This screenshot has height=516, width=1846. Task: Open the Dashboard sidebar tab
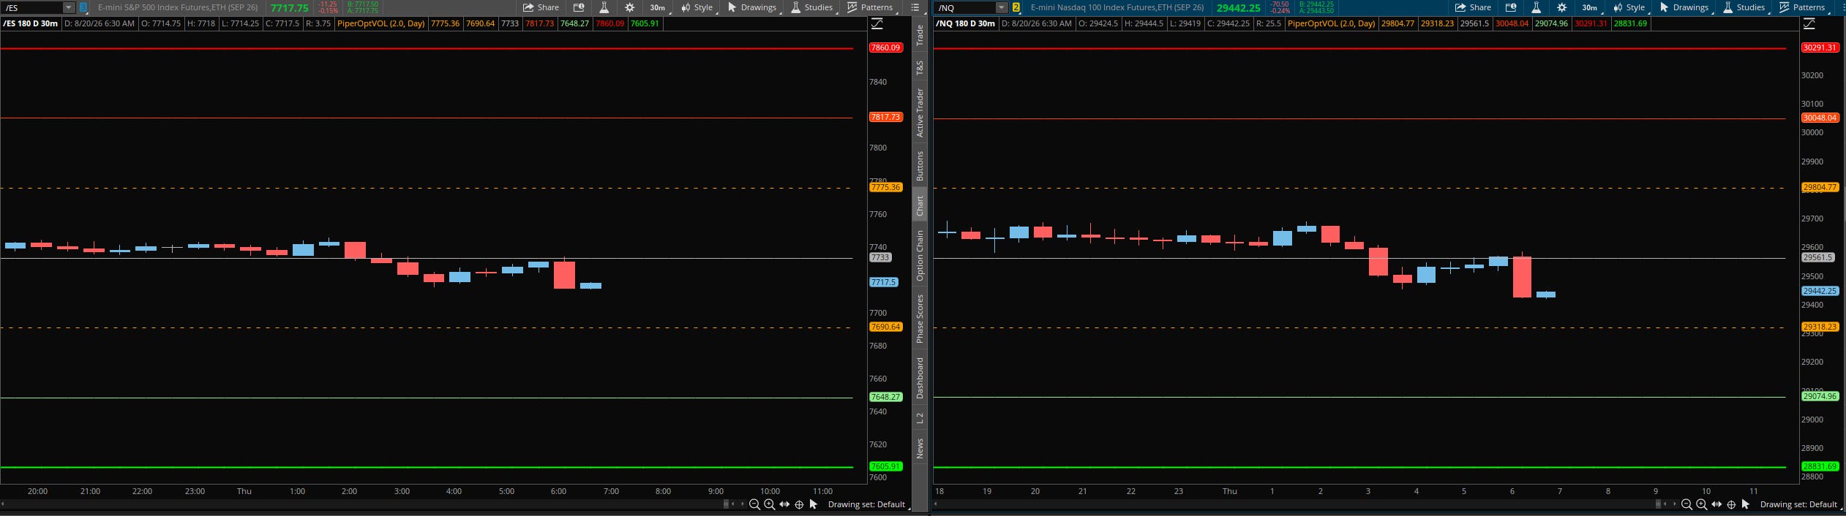pyautogui.click(x=920, y=379)
